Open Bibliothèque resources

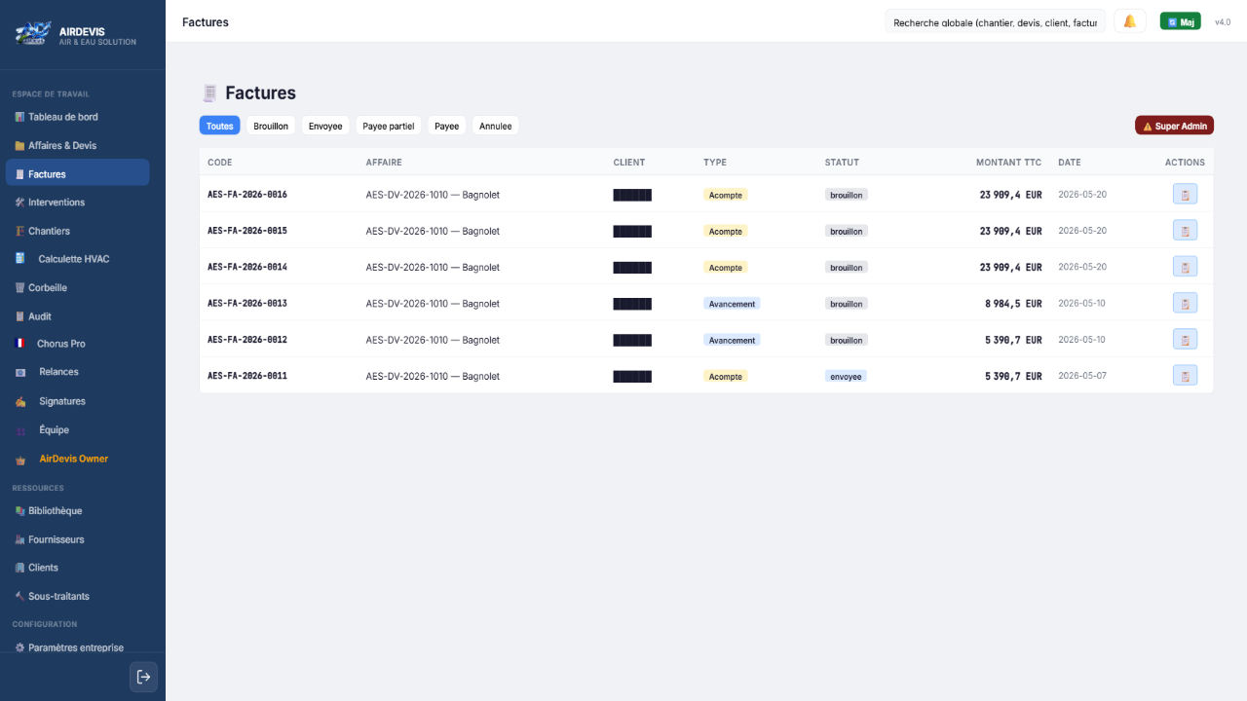coord(77,510)
